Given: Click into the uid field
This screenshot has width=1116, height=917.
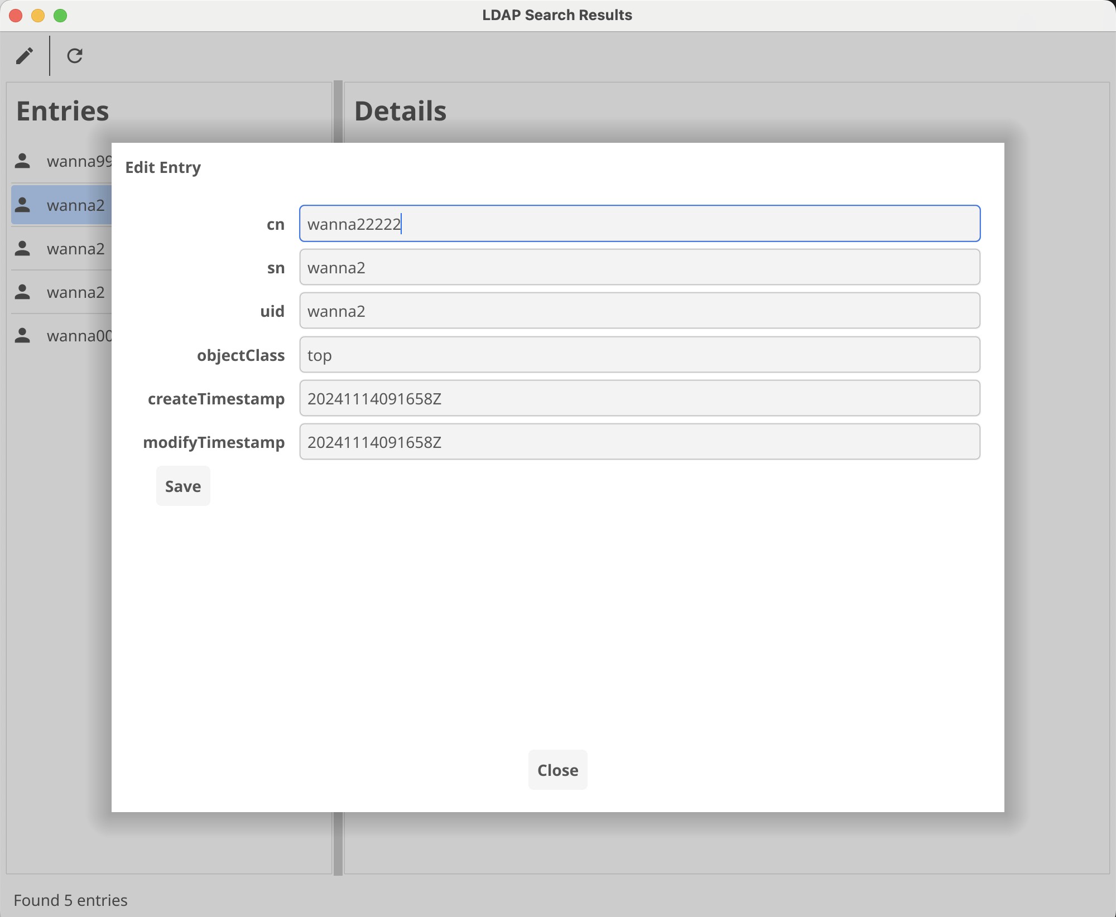Looking at the screenshot, I should click(x=639, y=311).
